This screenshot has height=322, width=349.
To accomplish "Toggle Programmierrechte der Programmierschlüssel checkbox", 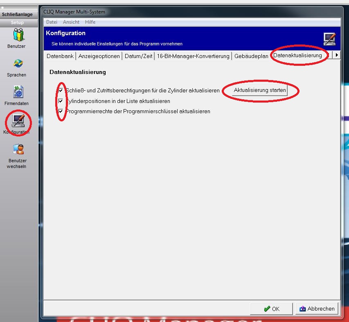I will (61, 111).
